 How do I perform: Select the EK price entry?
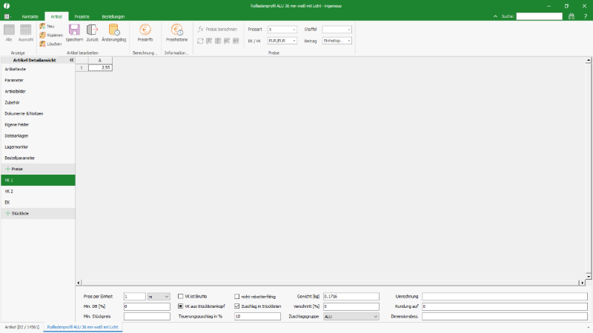38,202
